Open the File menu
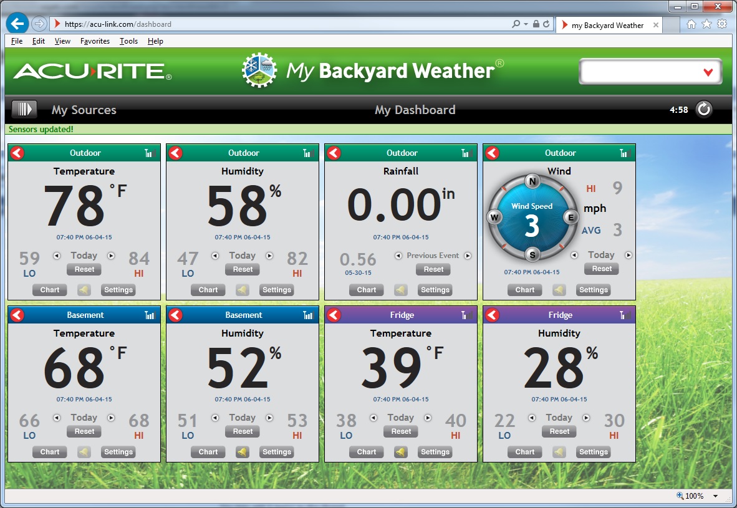The image size is (737, 508). 17,41
